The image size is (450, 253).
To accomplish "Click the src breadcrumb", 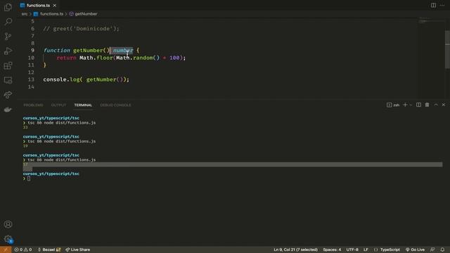I will [x=25, y=14].
